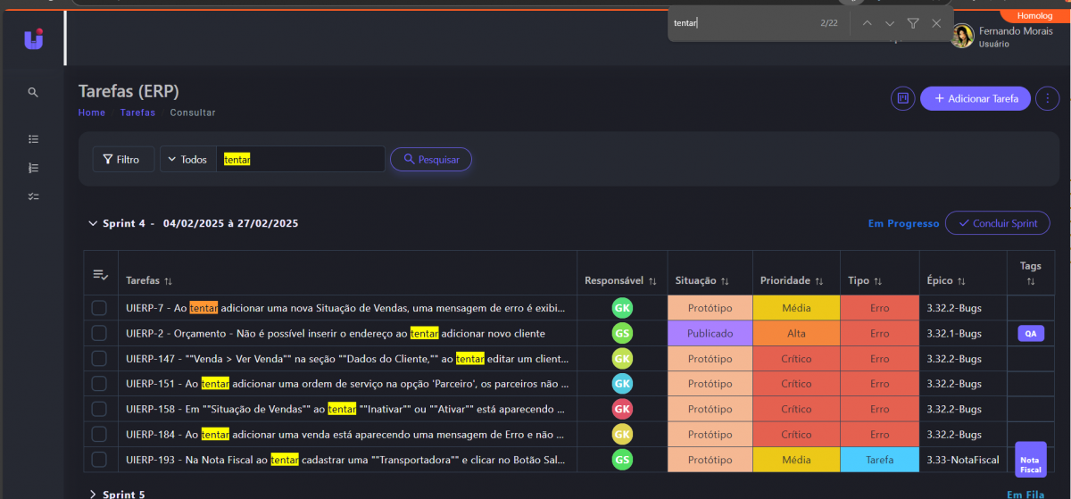Go to next find-bar match arrow
Screen dimensions: 1071x499
coord(890,23)
